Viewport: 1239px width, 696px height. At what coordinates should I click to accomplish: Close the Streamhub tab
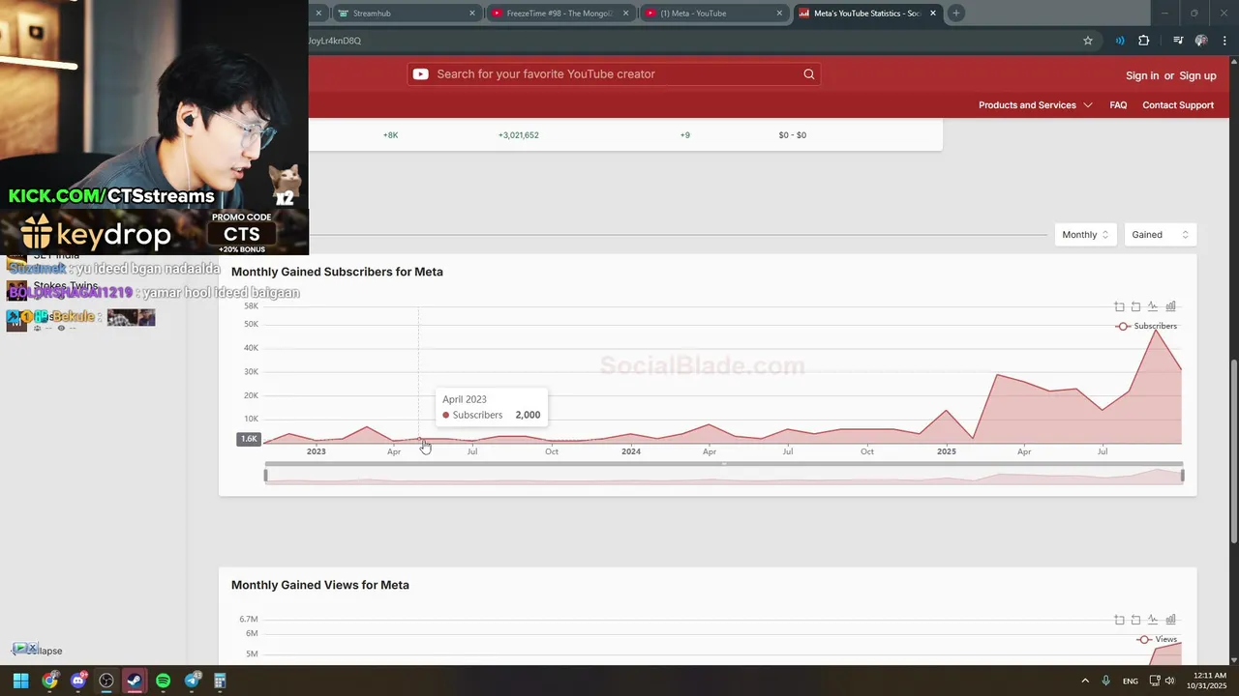472,14
